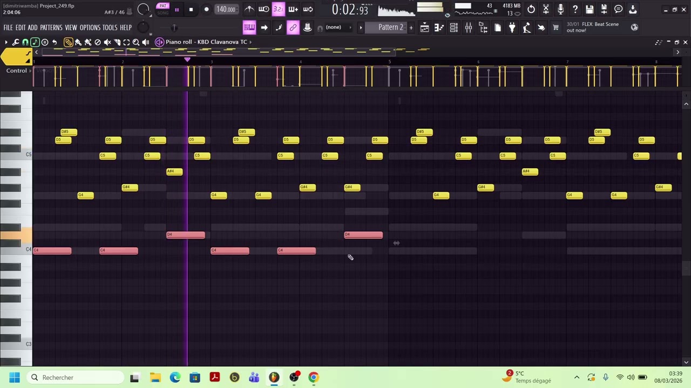Viewport: 691px width, 388px height.
Task: Expand arrow next to KBD Clavanova TC
Action: pyautogui.click(x=250, y=42)
